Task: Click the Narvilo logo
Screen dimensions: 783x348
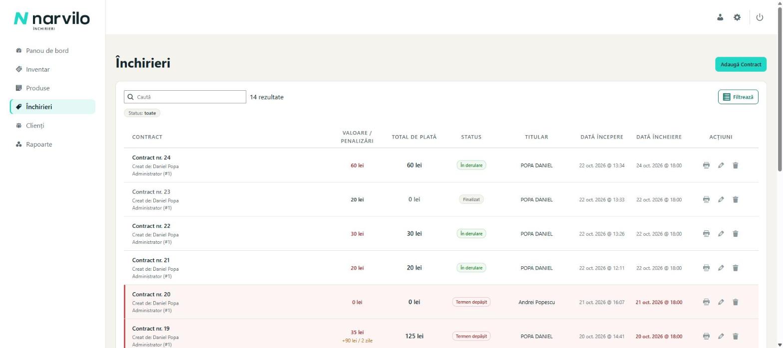Action: click(52, 20)
